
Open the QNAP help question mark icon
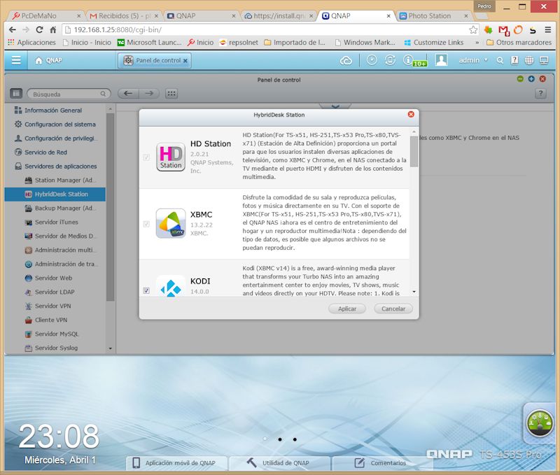click(514, 60)
